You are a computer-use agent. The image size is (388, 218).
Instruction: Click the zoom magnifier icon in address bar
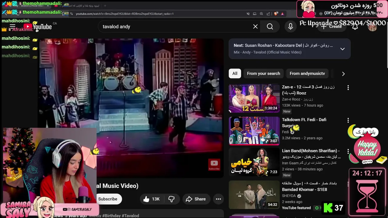pyautogui.click(x=261, y=14)
